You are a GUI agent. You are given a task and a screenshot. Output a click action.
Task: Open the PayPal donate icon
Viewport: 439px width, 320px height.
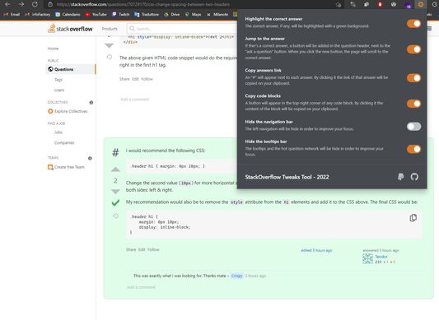click(401, 177)
